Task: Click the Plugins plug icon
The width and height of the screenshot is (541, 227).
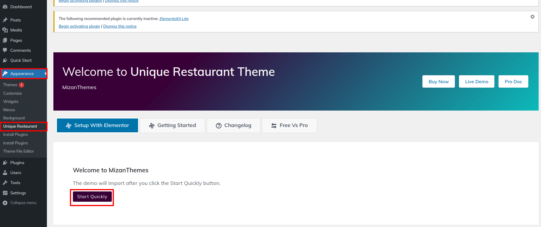Action: [5, 163]
